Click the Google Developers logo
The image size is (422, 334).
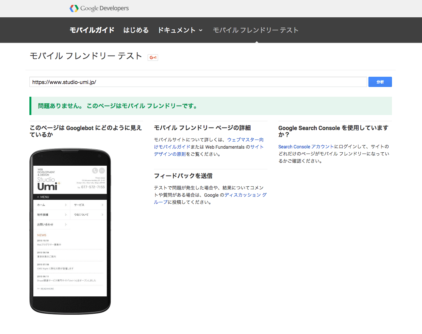point(99,8)
